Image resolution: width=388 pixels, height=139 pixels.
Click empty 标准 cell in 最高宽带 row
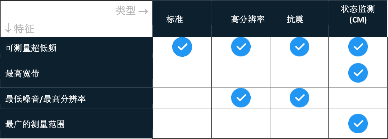coord(182,73)
